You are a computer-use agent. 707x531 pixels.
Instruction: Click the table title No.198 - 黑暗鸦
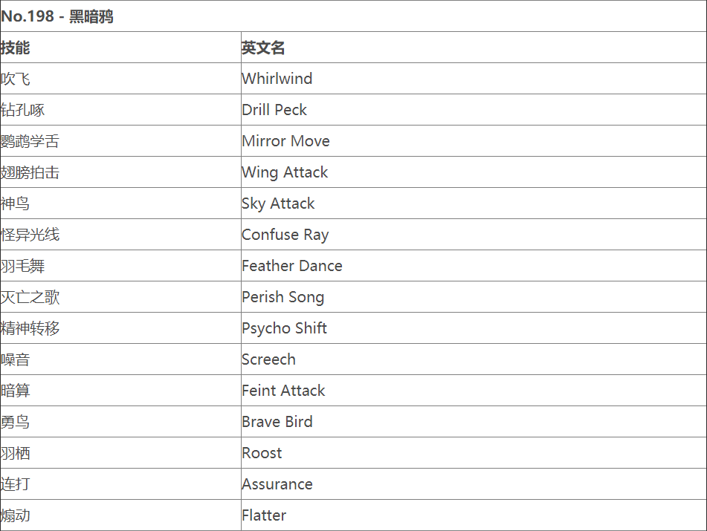click(58, 16)
